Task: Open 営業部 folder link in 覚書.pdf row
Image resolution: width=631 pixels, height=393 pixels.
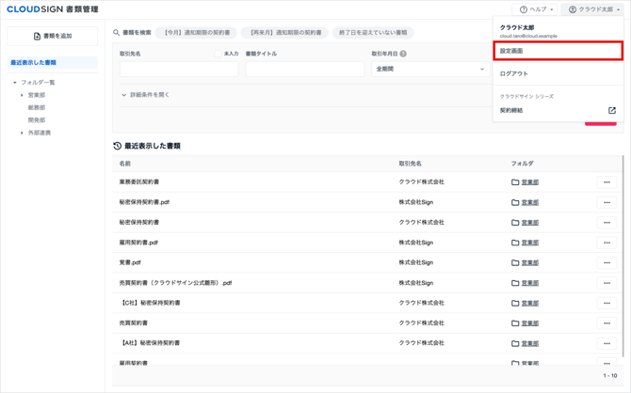Action: click(530, 263)
